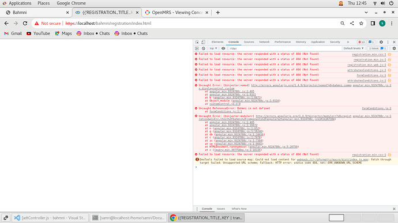Expand the Default levels dropdown
The image size is (398, 223).
coord(354,48)
